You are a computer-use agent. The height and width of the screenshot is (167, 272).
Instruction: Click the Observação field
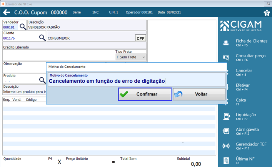[x=24, y=67]
